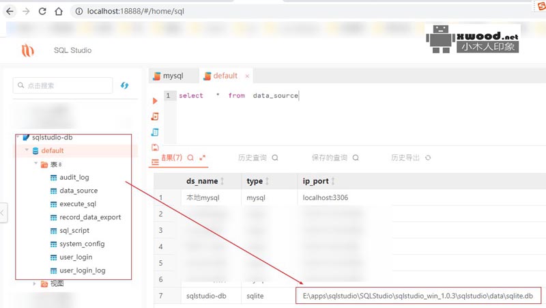The width and height of the screenshot is (546, 308).
Task: Refresh the database tree with blue arrows icon
Action: pos(124,85)
